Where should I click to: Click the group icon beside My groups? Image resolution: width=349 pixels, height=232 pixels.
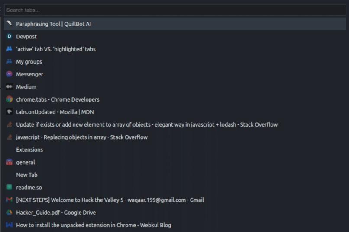pos(9,61)
